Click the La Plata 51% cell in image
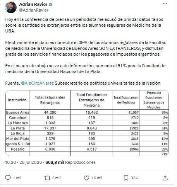 tap(154, 128)
